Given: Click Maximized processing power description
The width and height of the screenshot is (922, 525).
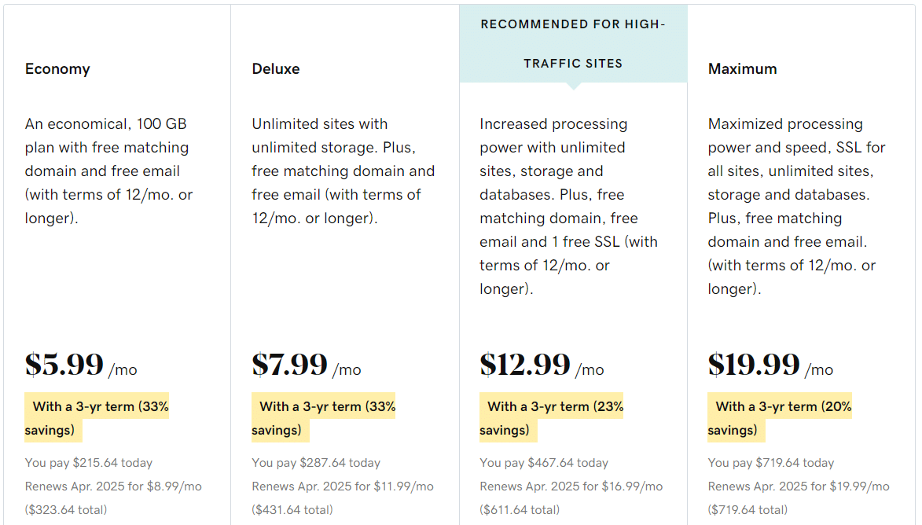Looking at the screenshot, I should [796, 207].
